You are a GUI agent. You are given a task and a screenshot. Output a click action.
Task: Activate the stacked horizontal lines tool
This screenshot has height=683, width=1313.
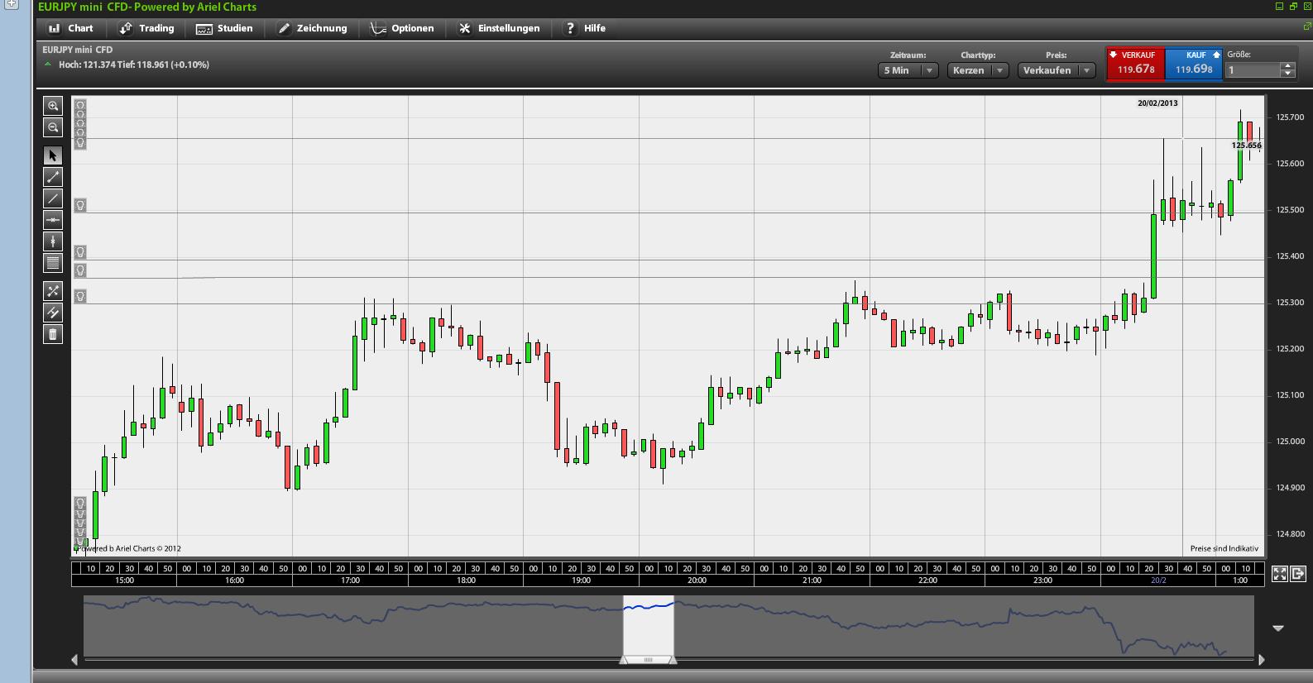click(x=53, y=263)
